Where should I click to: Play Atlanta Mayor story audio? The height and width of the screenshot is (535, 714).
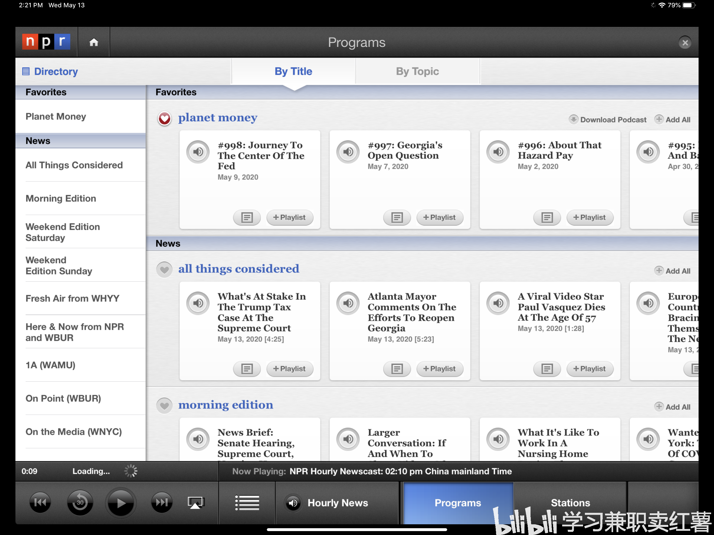348,303
